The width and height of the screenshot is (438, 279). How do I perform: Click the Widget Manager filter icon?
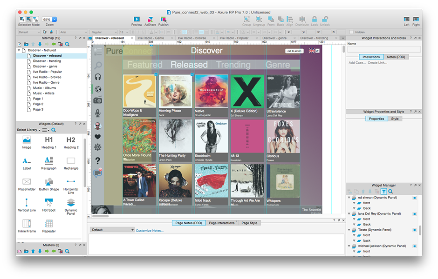pos(383,191)
